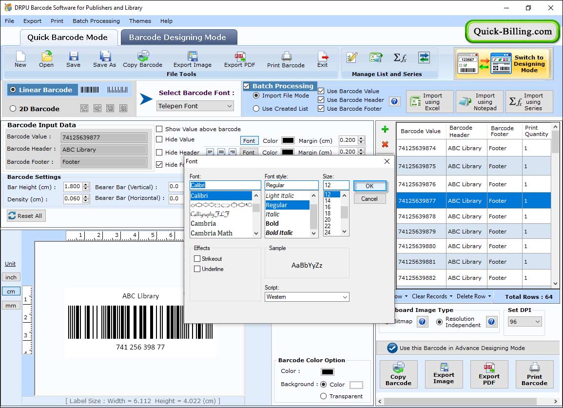The image size is (563, 408).
Task: Increase the value Margin spinner
Action: click(x=361, y=138)
